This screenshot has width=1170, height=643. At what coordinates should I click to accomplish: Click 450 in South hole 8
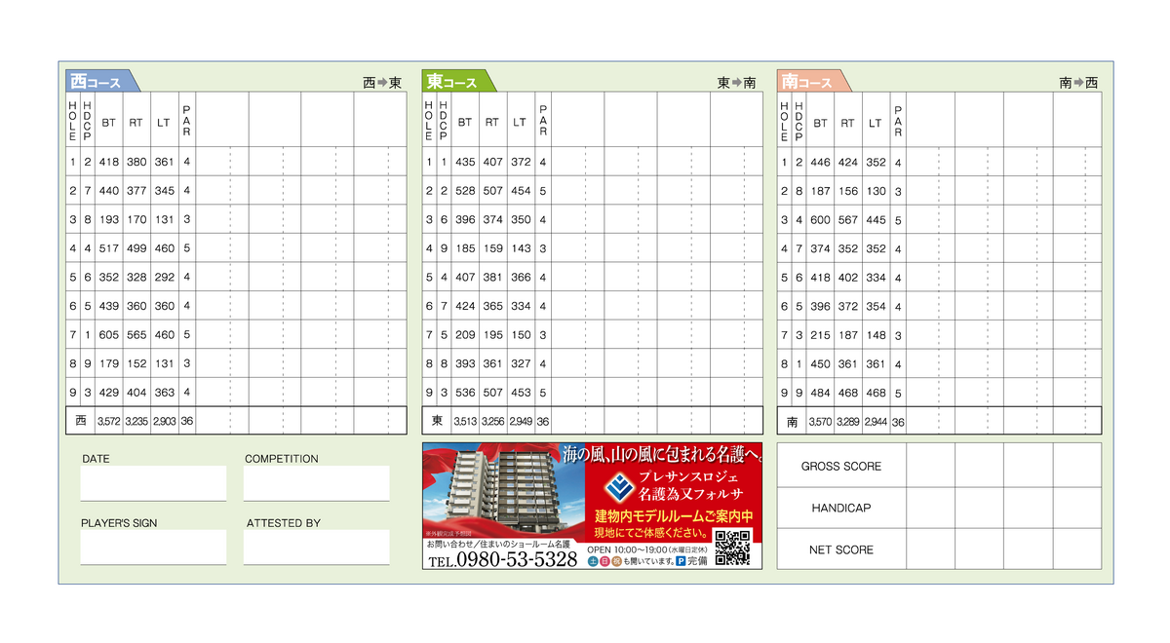coord(821,364)
